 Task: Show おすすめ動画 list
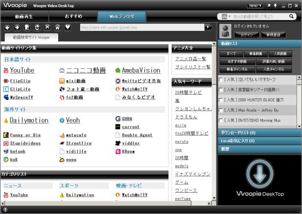(237, 62)
